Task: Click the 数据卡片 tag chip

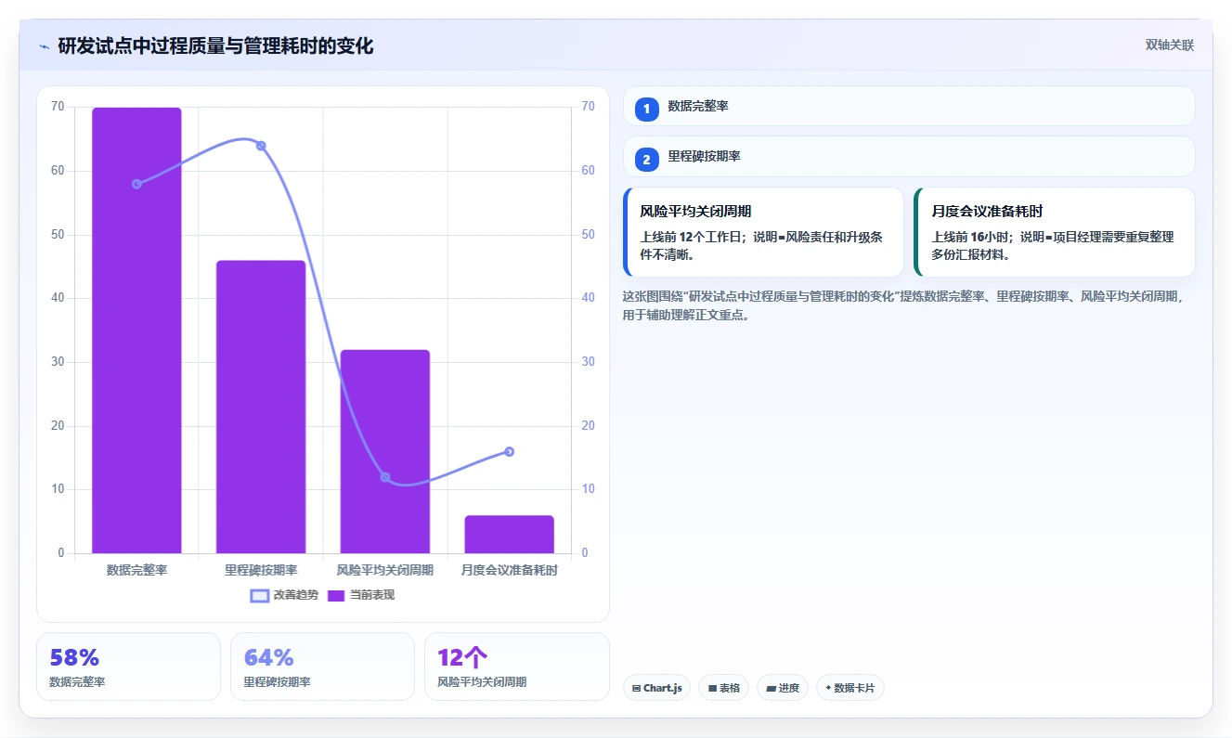Action: (850, 688)
